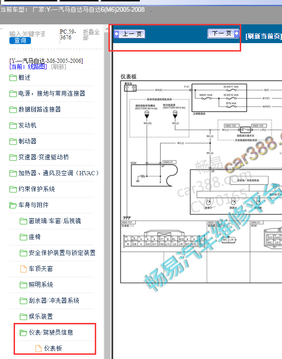
Task: Collapse the open 车身与附件 folder icon
Action: (x=13, y=205)
